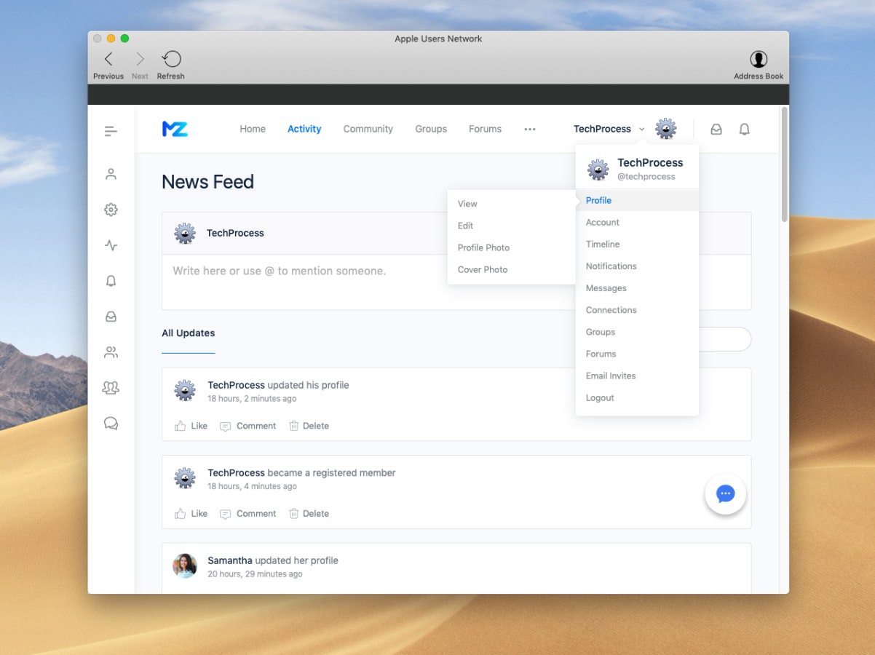Click the '18 hours, 2 minutes ago' timestamp
Image resolution: width=875 pixels, height=655 pixels.
pyautogui.click(x=252, y=399)
